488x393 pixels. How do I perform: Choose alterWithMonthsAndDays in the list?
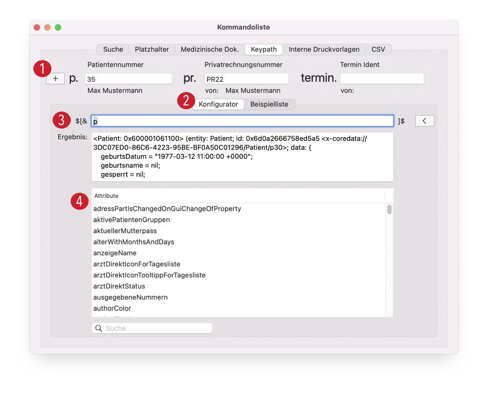pos(238,242)
